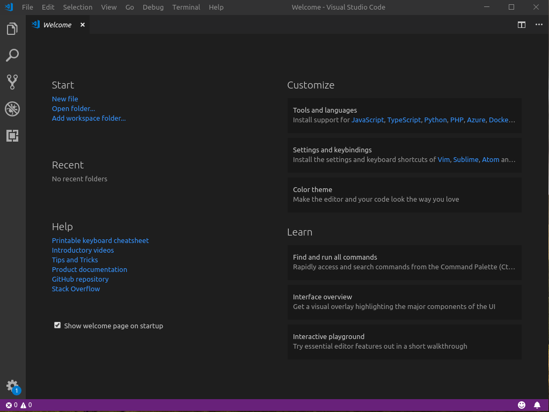Viewport: 549px width, 412px height.
Task: Click the Split Editor icon
Action: pyautogui.click(x=521, y=25)
